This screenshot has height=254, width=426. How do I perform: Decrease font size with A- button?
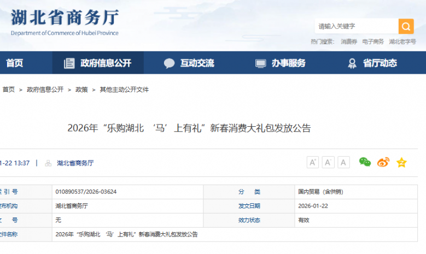coord(328,162)
